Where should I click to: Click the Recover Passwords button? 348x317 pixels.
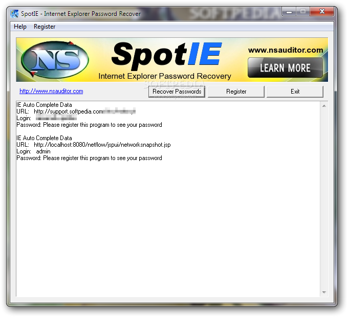(x=177, y=92)
